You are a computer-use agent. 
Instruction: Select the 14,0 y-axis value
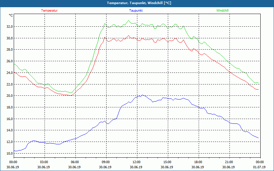(x=10, y=130)
